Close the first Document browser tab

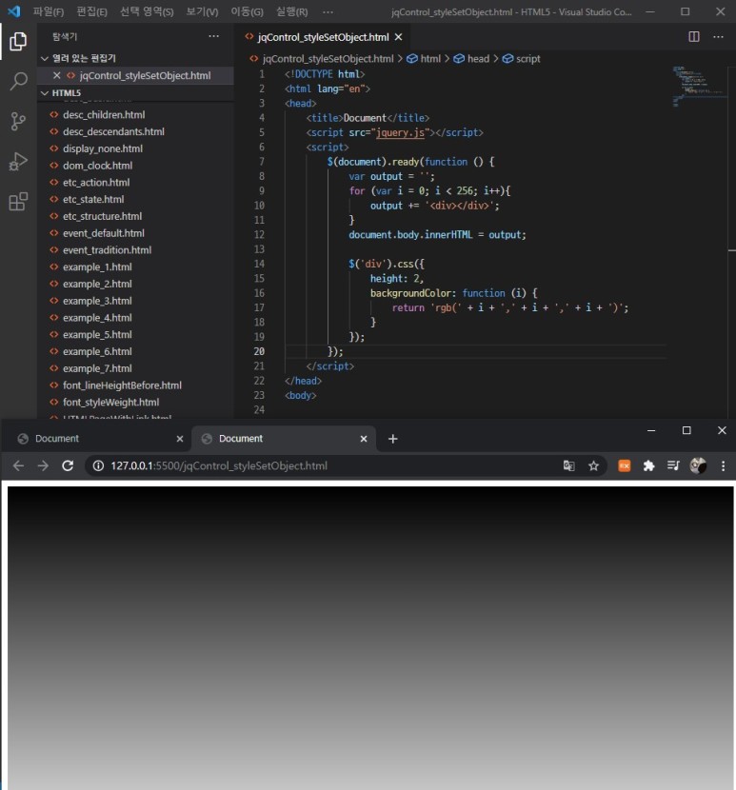[x=179, y=439]
